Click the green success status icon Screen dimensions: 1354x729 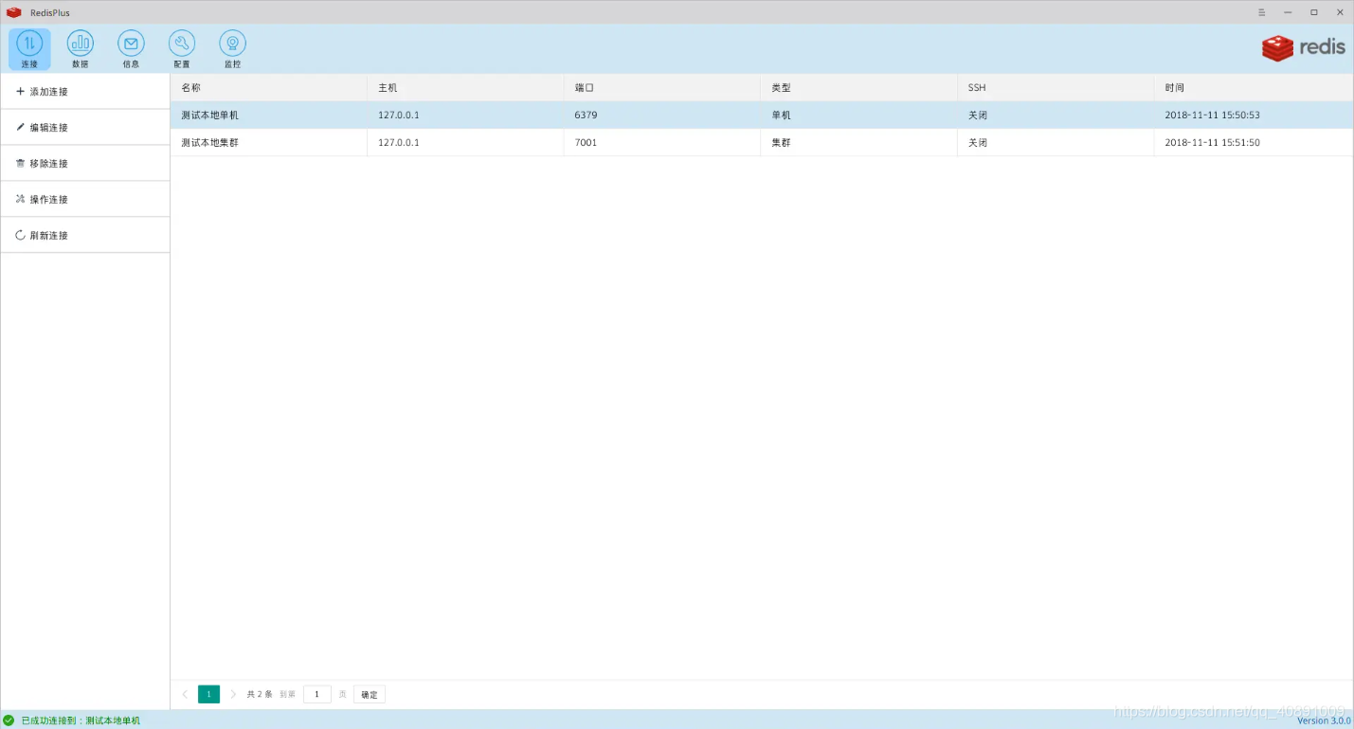[9, 720]
